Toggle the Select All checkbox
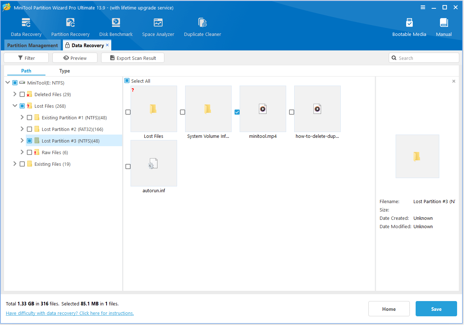464x325 pixels. (127, 81)
